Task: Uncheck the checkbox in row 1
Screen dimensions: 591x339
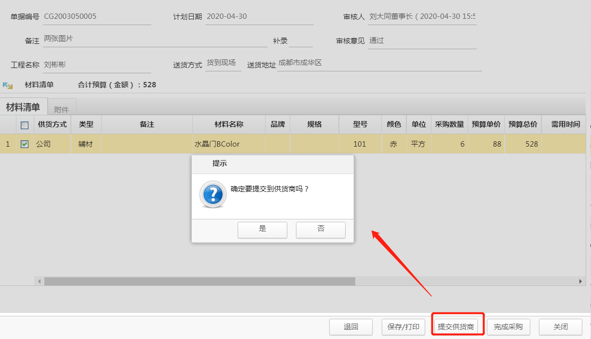Action: [x=25, y=144]
